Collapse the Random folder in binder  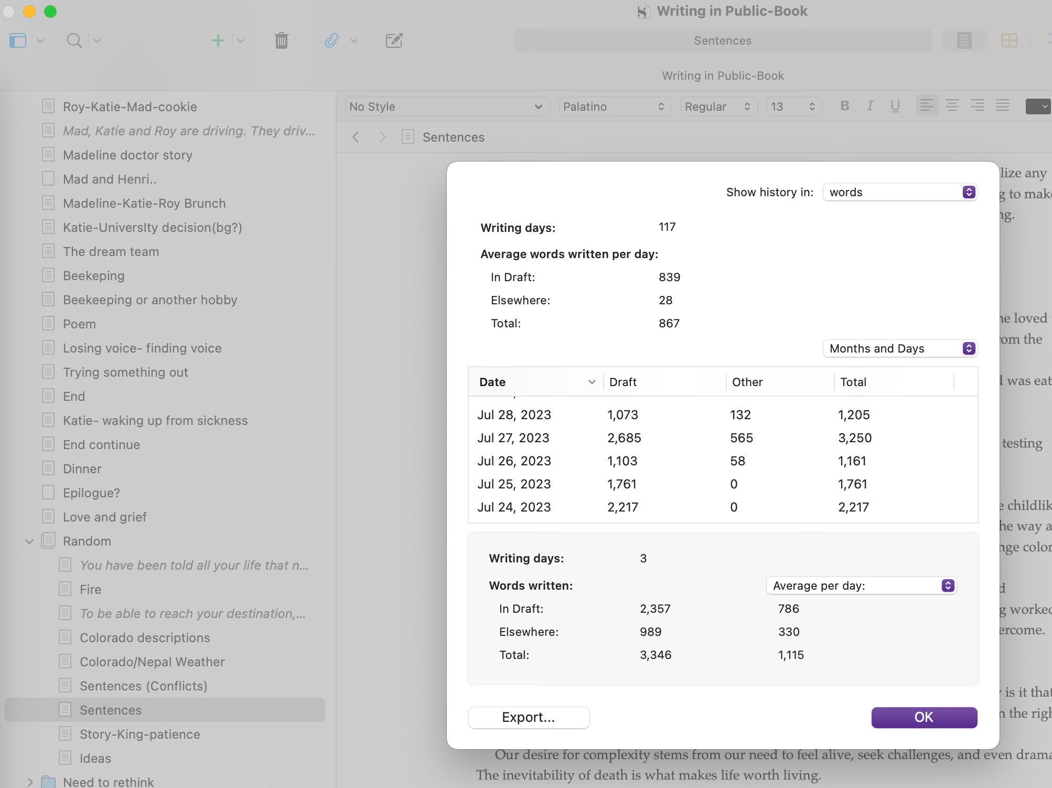29,541
